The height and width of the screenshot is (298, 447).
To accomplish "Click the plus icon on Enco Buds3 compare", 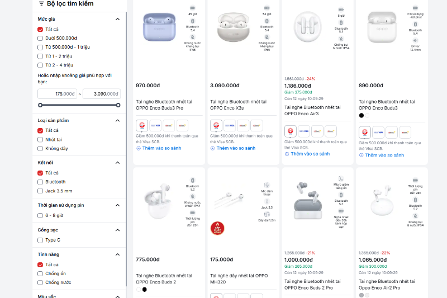I will (362, 155).
